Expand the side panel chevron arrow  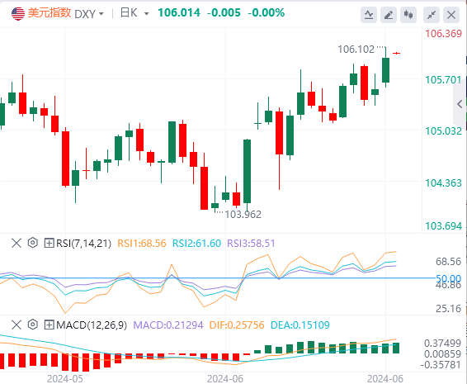point(460,104)
